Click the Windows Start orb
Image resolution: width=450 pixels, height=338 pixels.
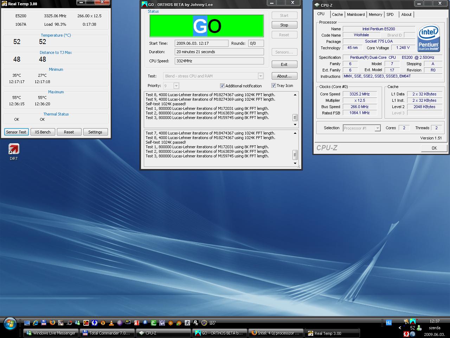pos(10,323)
